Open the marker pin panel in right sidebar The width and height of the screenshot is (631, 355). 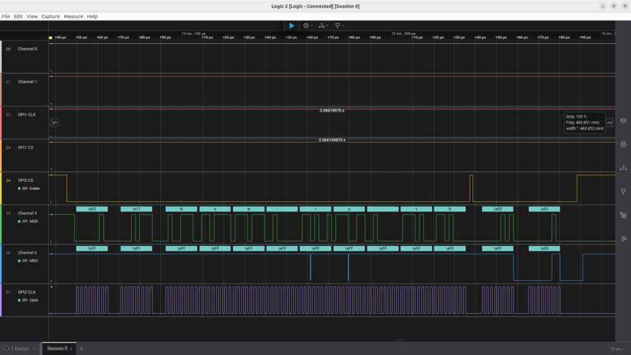624,192
